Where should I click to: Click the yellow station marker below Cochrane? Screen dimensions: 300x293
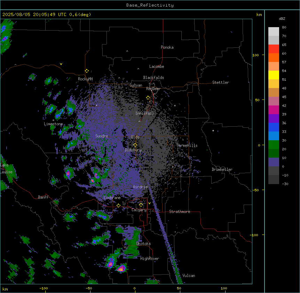118,206
